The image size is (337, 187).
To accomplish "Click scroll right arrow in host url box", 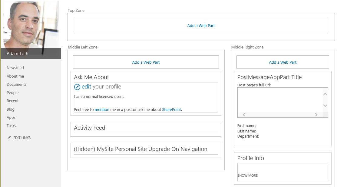I will [x=316, y=115].
